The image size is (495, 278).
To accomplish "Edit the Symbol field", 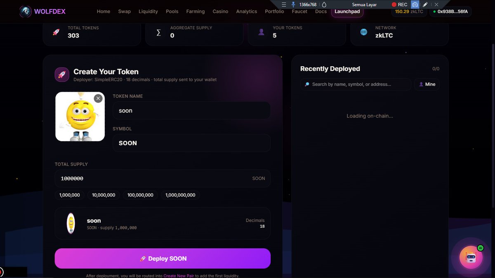I will pos(191,143).
